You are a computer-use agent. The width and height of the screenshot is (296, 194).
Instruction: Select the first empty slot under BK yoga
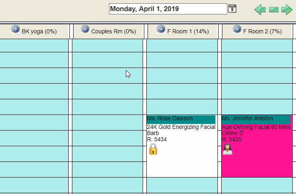coord(34,46)
